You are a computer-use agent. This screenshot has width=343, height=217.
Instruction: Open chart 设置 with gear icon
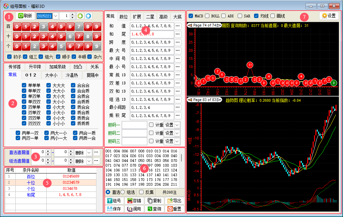pos(329,16)
